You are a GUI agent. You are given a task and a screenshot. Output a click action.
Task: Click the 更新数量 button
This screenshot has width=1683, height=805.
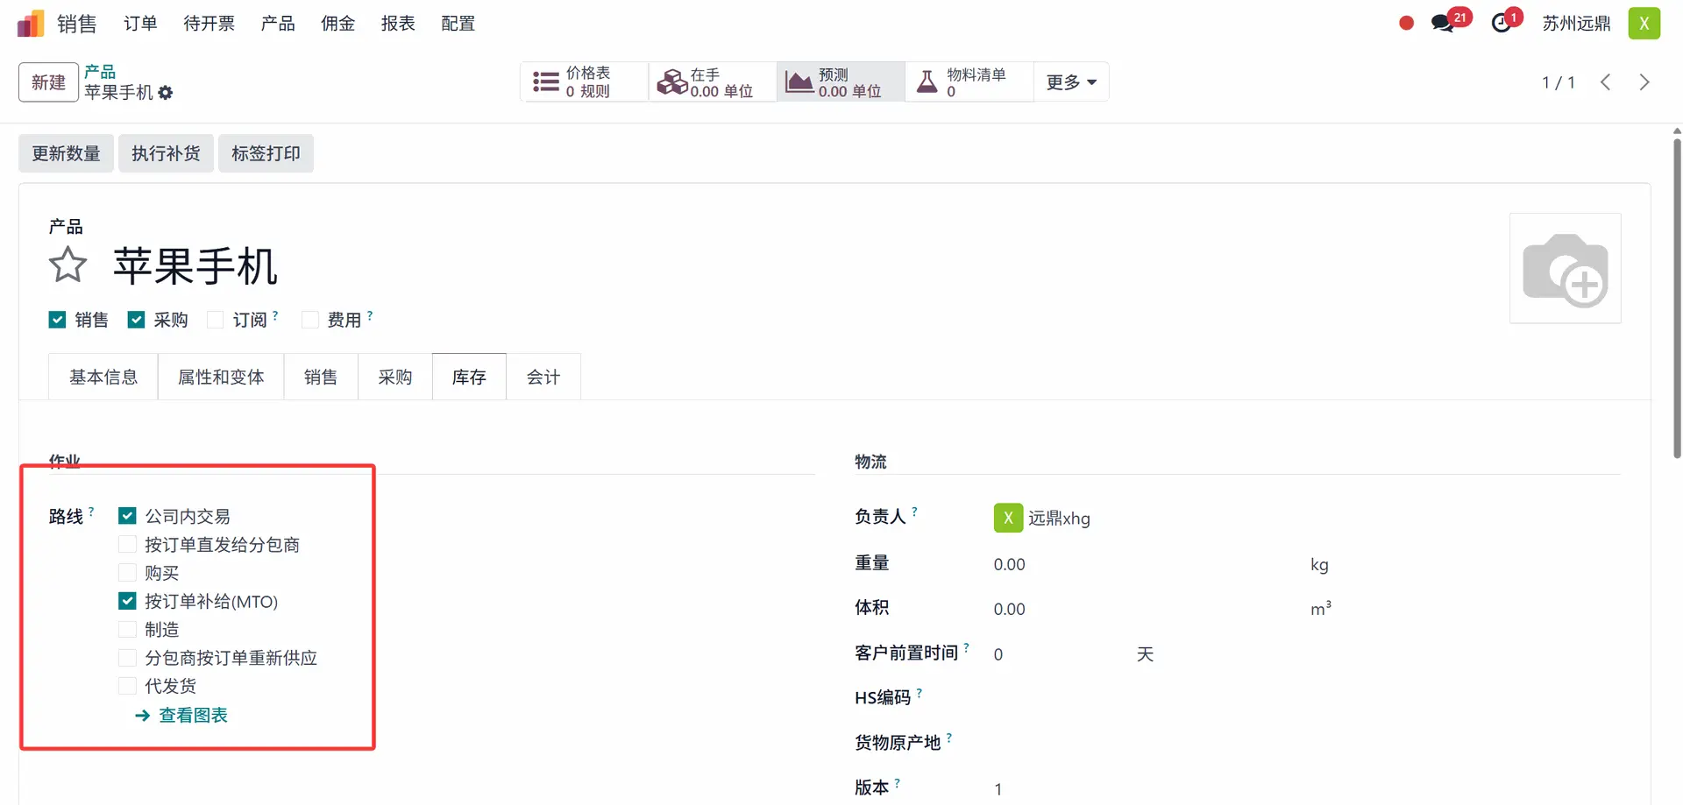67,153
